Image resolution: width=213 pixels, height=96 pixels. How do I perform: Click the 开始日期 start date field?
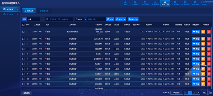(x=53, y=19)
